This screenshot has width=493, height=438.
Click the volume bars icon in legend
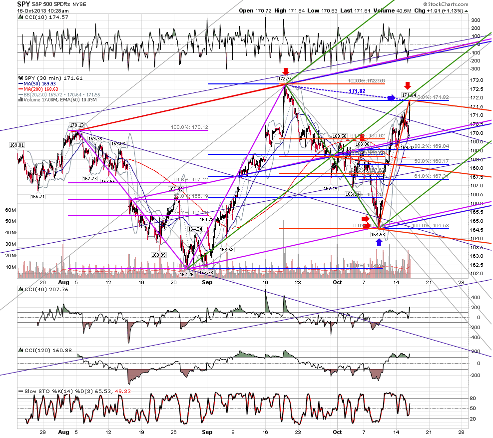tap(21, 100)
